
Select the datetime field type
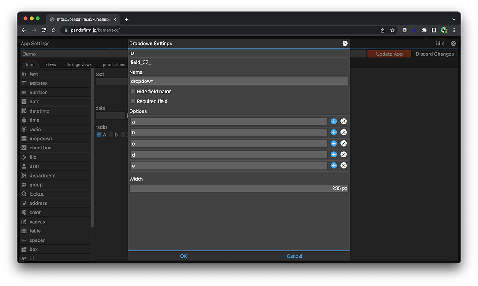click(x=39, y=111)
